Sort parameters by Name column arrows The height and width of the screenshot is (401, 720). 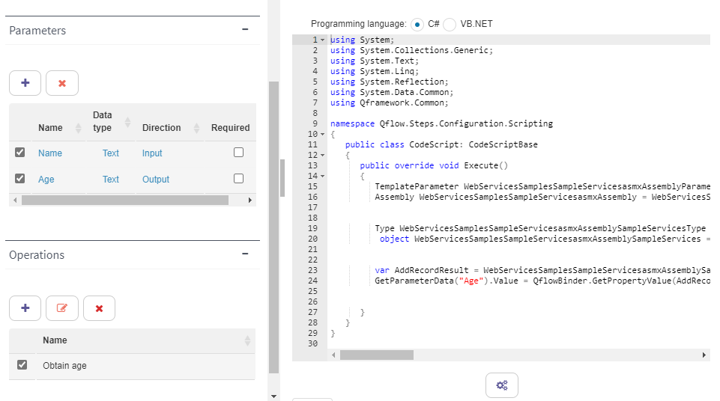click(x=78, y=128)
